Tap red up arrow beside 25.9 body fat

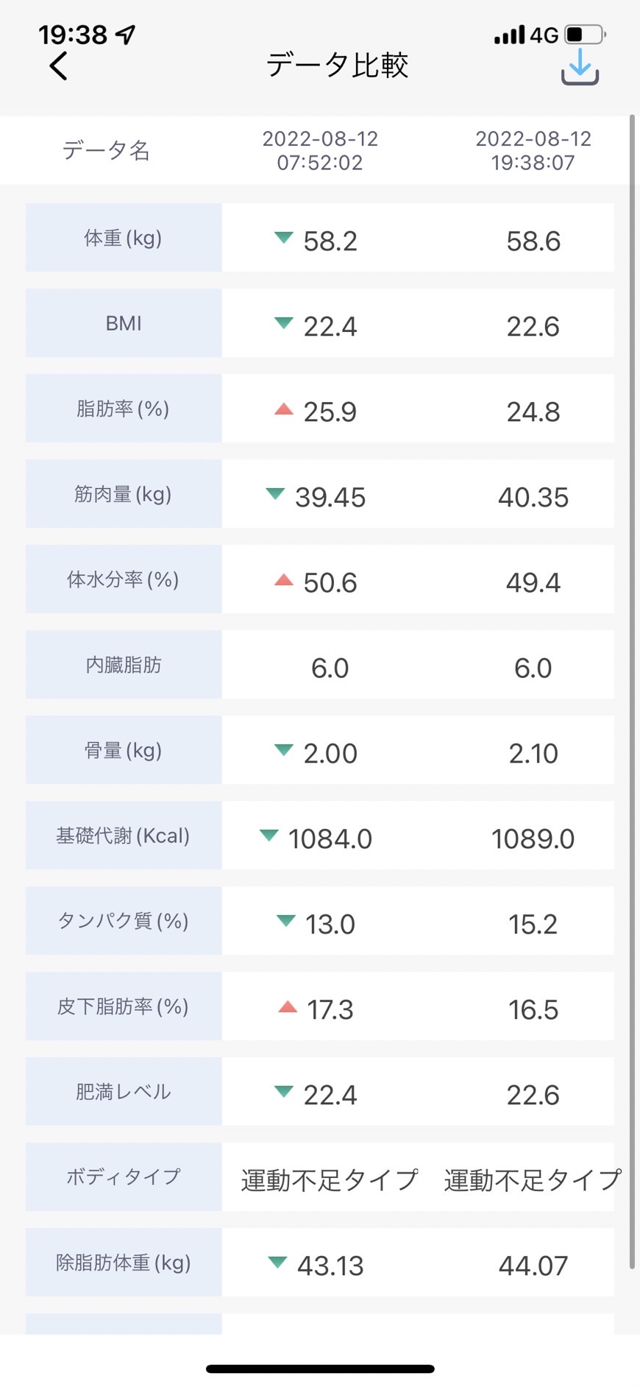click(x=284, y=409)
